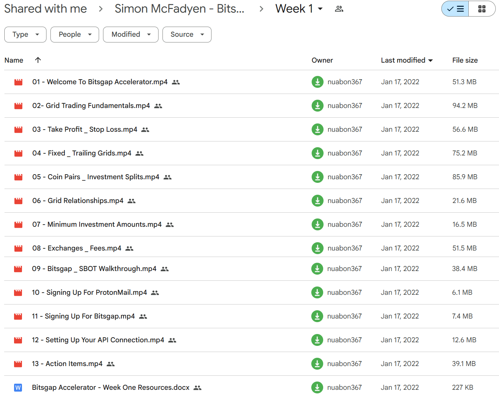Click shared people icon next to Week 1 title
The width and height of the screenshot is (499, 397).
coord(339,9)
